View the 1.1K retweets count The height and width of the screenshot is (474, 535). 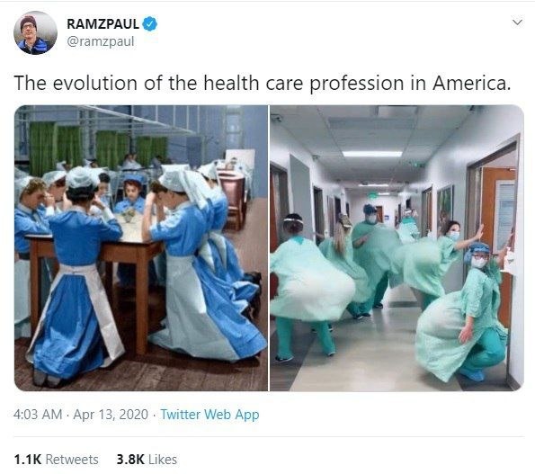pos(28,460)
